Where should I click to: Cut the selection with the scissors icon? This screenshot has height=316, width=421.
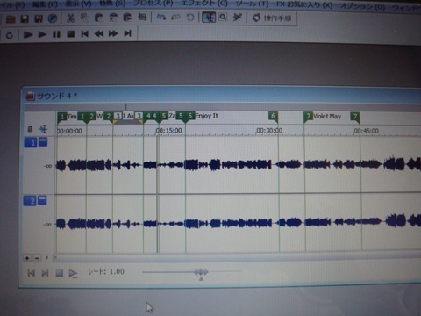click(x=70, y=18)
